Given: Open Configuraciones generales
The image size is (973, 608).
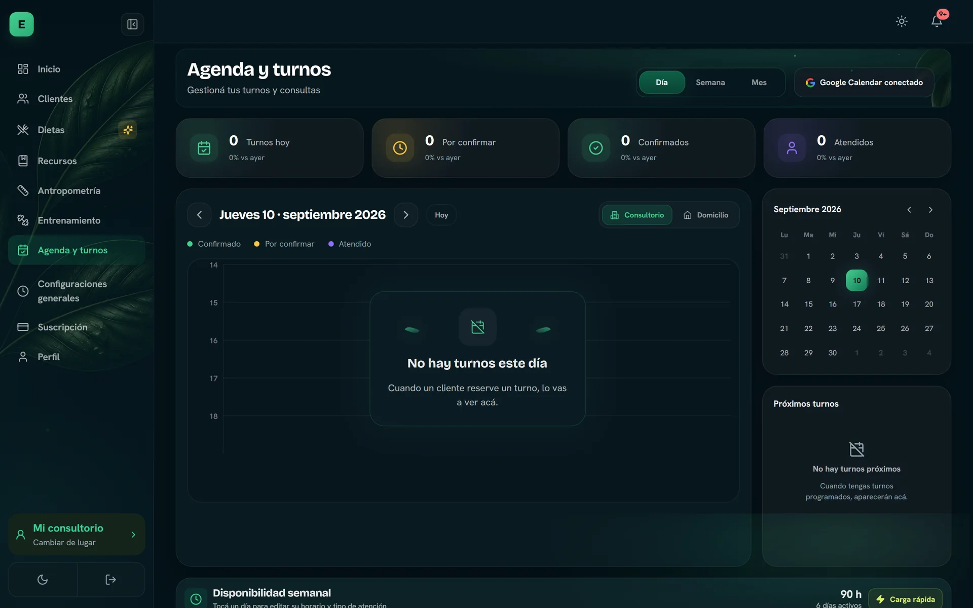Looking at the screenshot, I should point(77,291).
